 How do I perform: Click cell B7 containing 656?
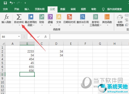click(x=27, y=70)
